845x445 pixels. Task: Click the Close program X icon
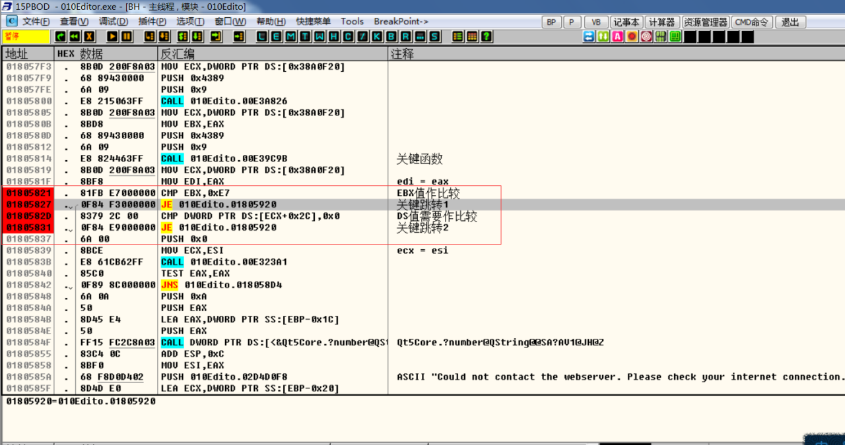89,37
